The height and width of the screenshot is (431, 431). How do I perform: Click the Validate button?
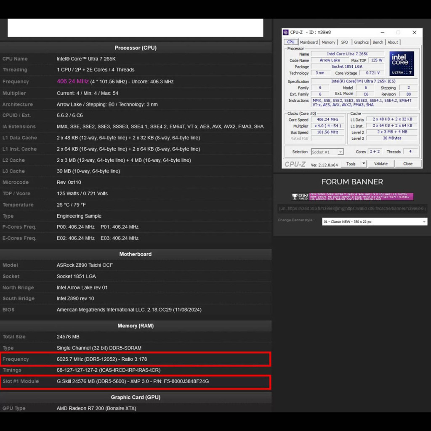tap(380, 164)
